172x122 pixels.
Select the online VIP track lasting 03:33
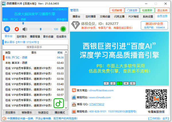34,73
